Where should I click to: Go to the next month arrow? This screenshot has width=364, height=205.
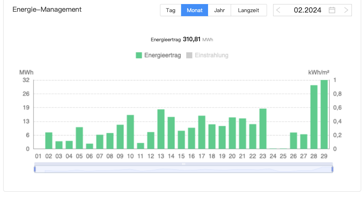pyautogui.click(x=346, y=10)
